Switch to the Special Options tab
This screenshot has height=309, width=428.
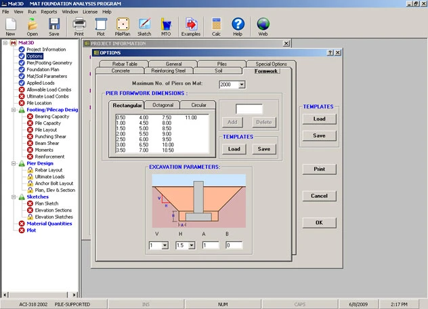point(271,64)
